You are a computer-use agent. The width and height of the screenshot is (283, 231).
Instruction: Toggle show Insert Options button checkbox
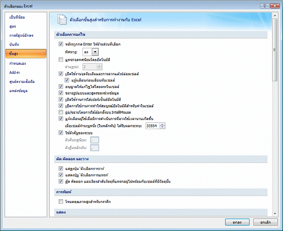click(61, 175)
